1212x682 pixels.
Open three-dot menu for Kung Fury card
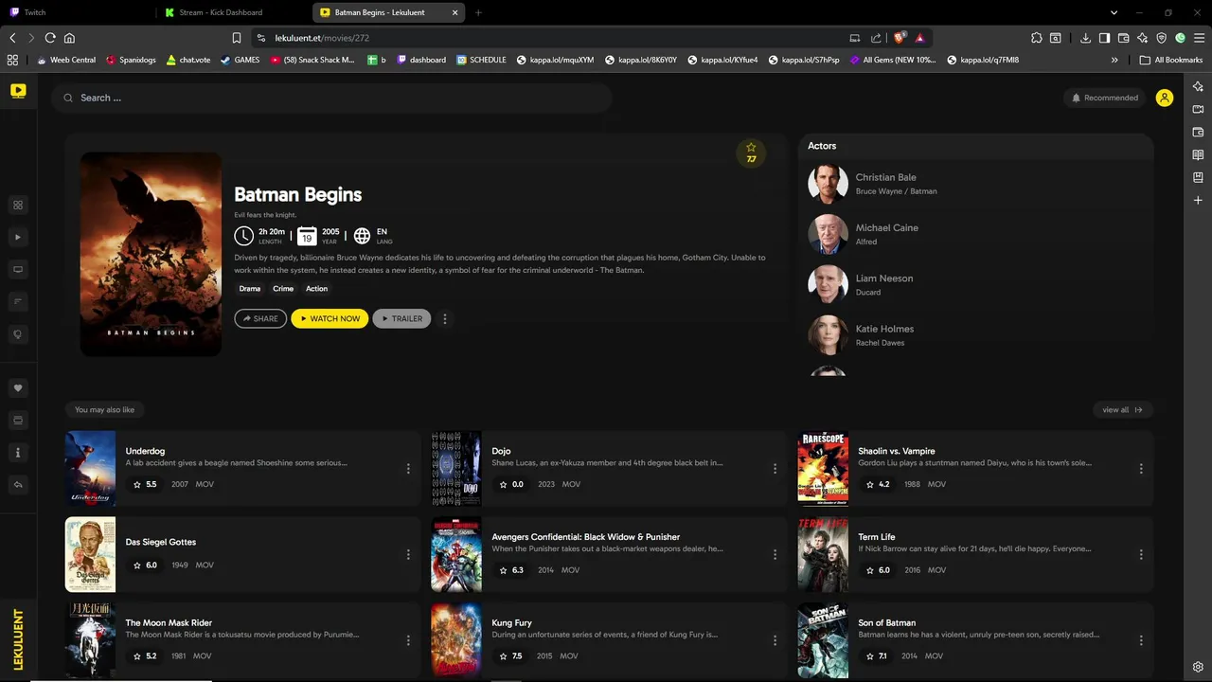point(775,640)
